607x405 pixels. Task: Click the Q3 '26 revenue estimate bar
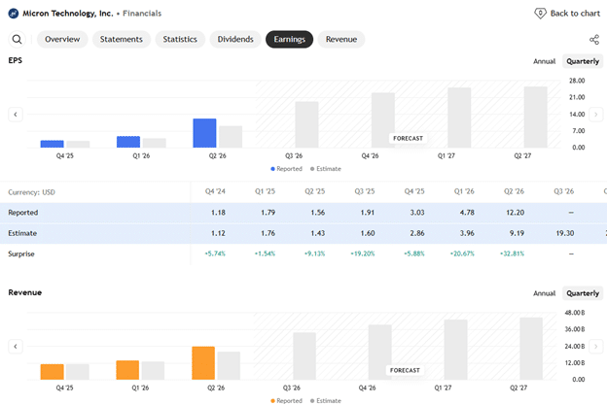tap(304, 355)
